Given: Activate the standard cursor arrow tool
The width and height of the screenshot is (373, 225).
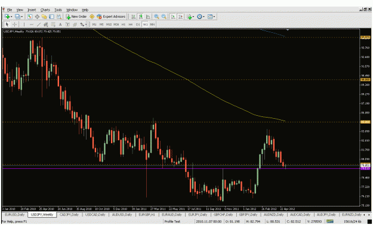Looking at the screenshot, I should point(7,24).
